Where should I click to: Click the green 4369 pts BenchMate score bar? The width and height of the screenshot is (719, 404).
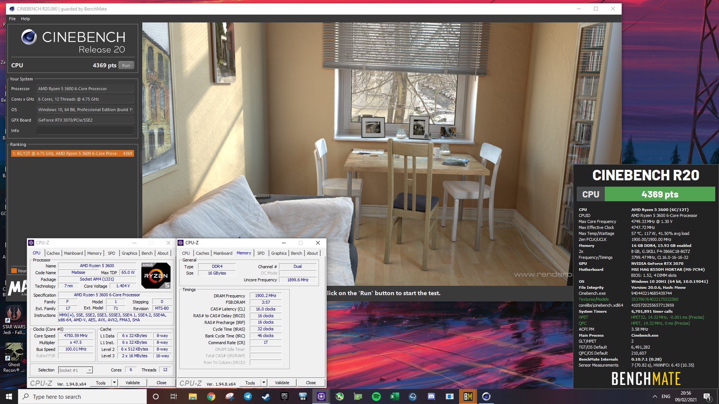[660, 195]
